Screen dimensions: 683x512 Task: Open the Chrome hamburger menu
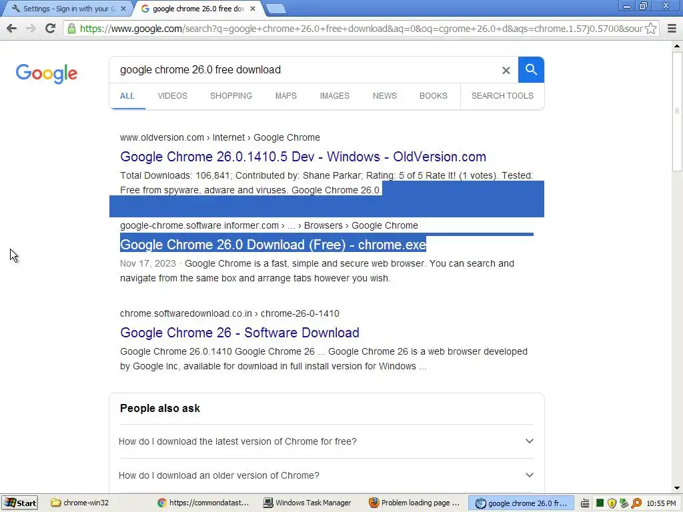[672, 29]
